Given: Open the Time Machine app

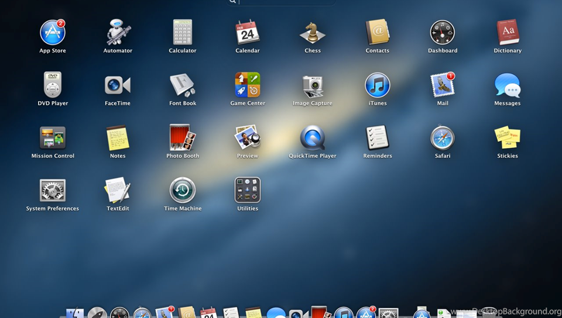Looking at the screenshot, I should tap(183, 191).
